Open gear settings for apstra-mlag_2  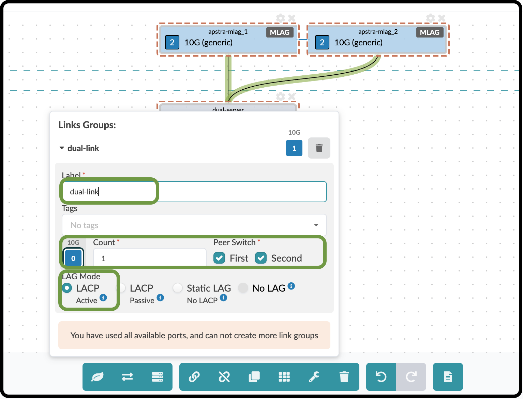(431, 18)
